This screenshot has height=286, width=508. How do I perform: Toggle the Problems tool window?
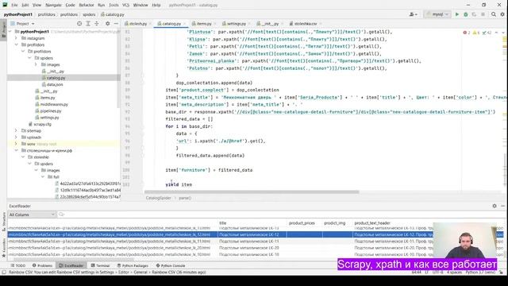coord(42,265)
